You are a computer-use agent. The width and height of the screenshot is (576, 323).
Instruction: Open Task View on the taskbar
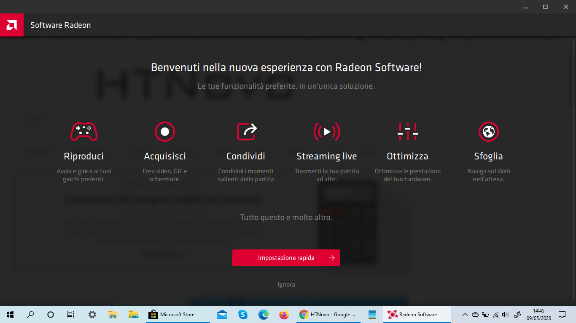[x=71, y=315]
